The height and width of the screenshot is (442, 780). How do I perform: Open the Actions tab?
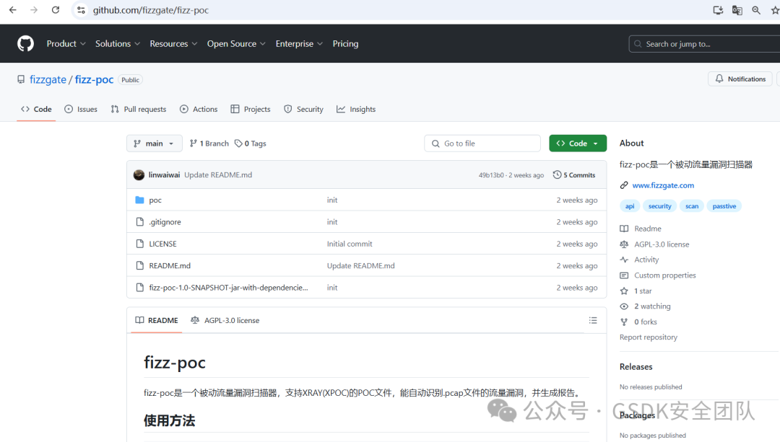click(x=199, y=110)
